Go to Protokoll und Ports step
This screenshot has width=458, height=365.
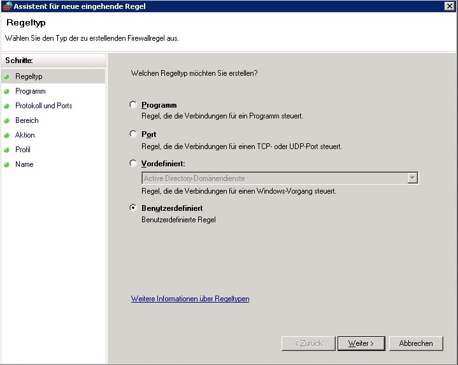(43, 106)
